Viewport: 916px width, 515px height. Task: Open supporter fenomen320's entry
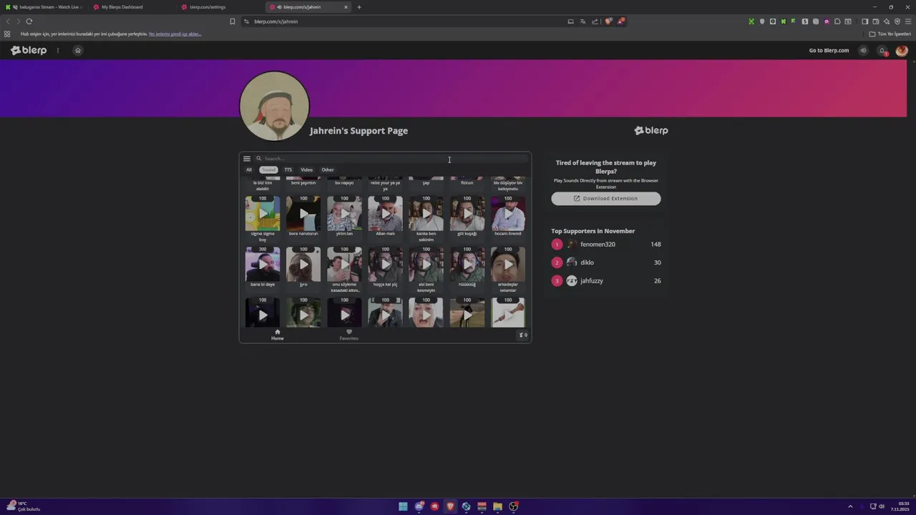point(606,245)
